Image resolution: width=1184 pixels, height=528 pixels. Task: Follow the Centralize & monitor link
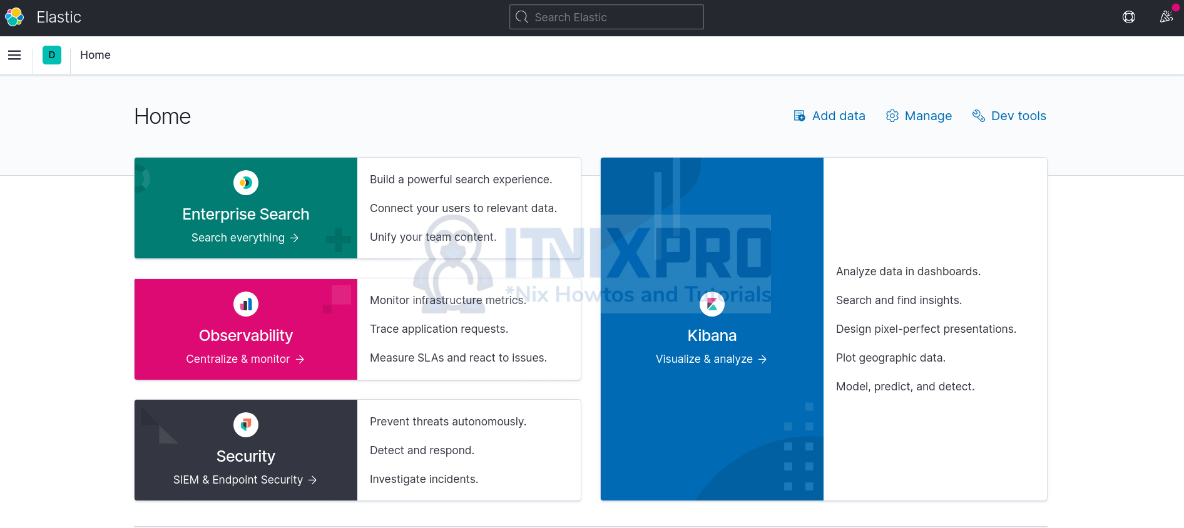(x=245, y=359)
